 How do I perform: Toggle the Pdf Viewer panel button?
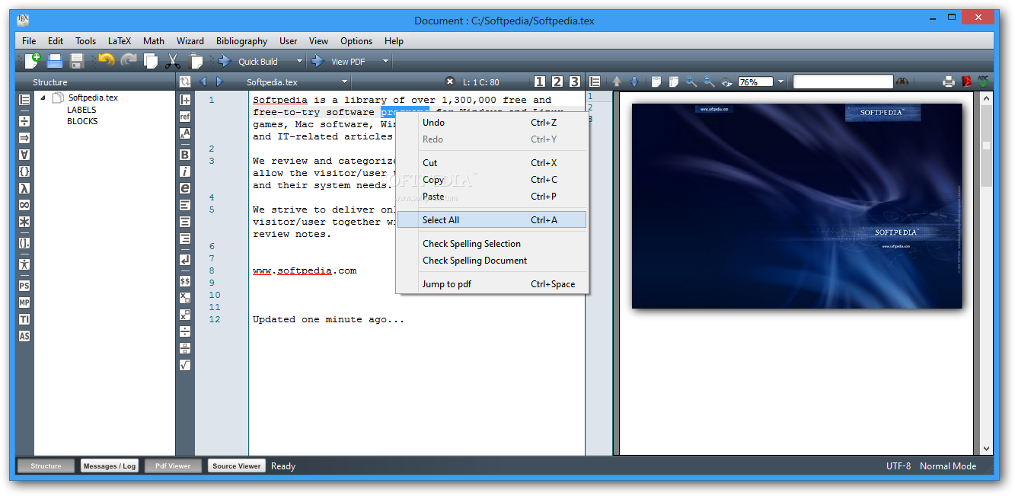(173, 466)
